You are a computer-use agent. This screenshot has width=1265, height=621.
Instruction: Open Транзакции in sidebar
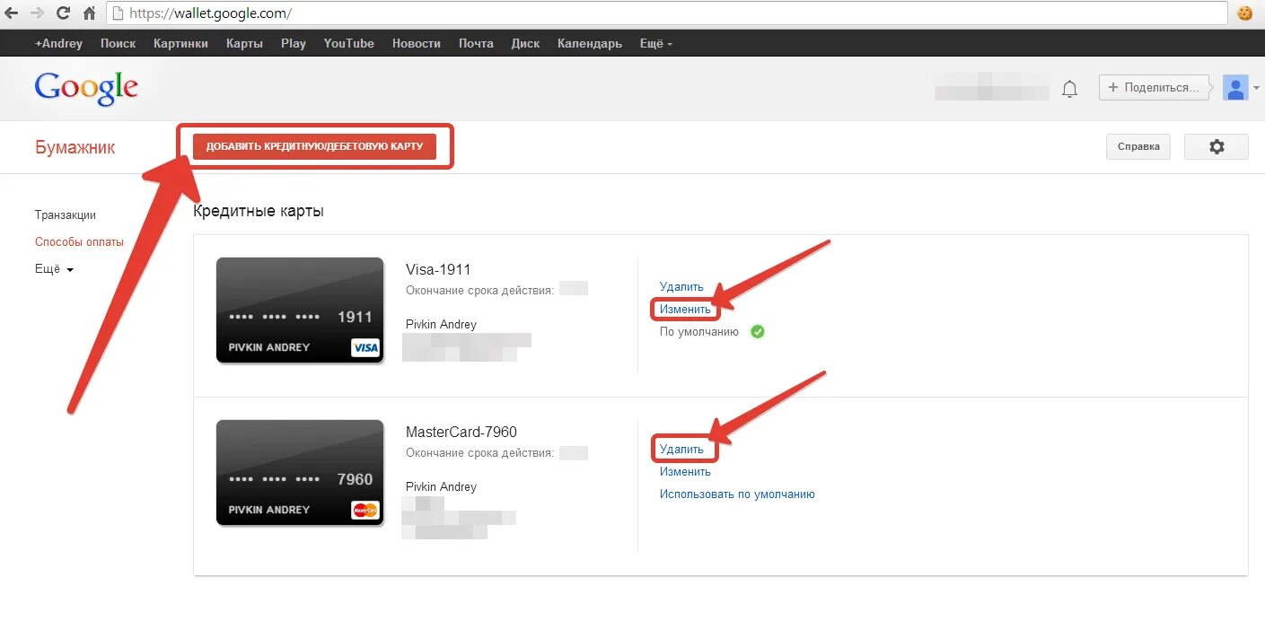[x=66, y=215]
